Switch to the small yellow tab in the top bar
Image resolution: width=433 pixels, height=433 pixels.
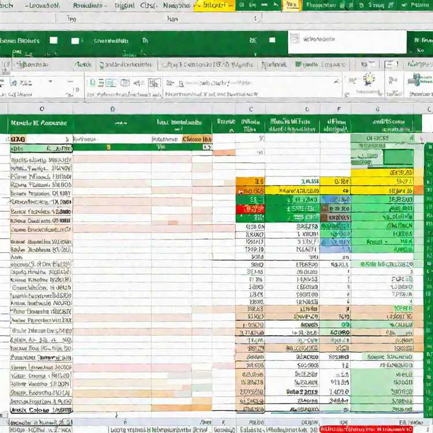(x=292, y=5)
